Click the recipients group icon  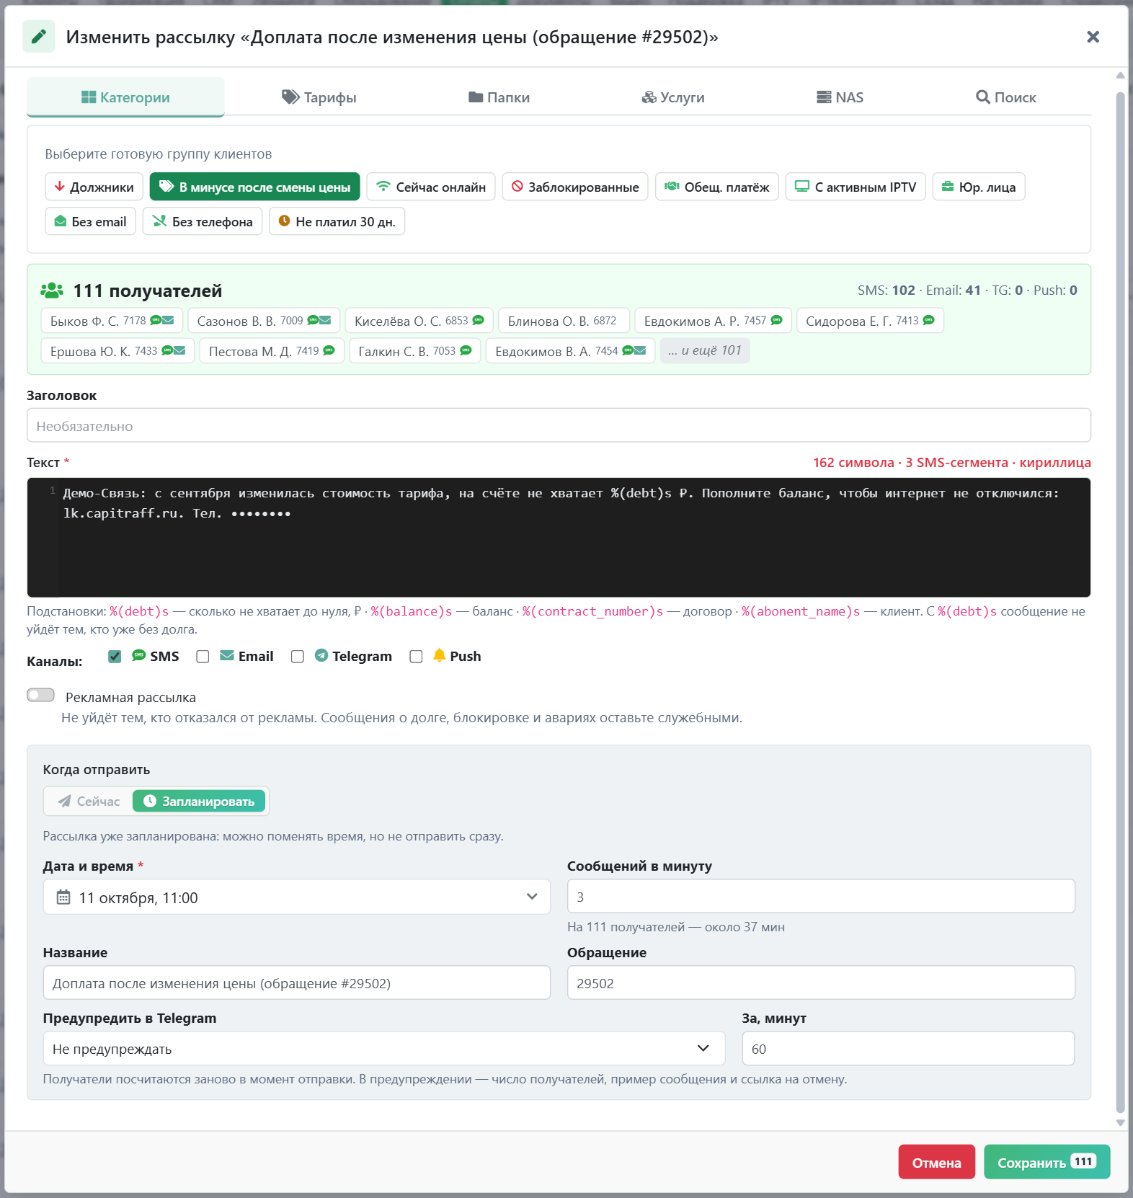(52, 290)
